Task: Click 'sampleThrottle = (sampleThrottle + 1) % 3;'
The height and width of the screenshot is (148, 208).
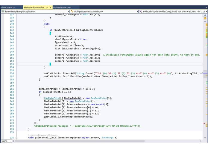Action: coord(67,89)
